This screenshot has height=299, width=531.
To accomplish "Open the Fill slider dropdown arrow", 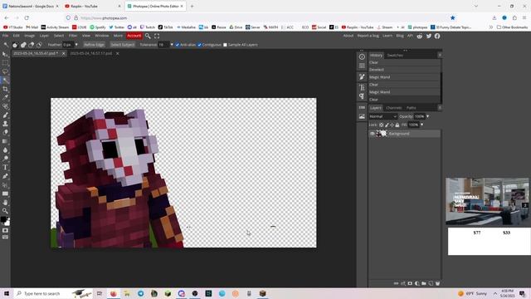I will (x=421, y=125).
